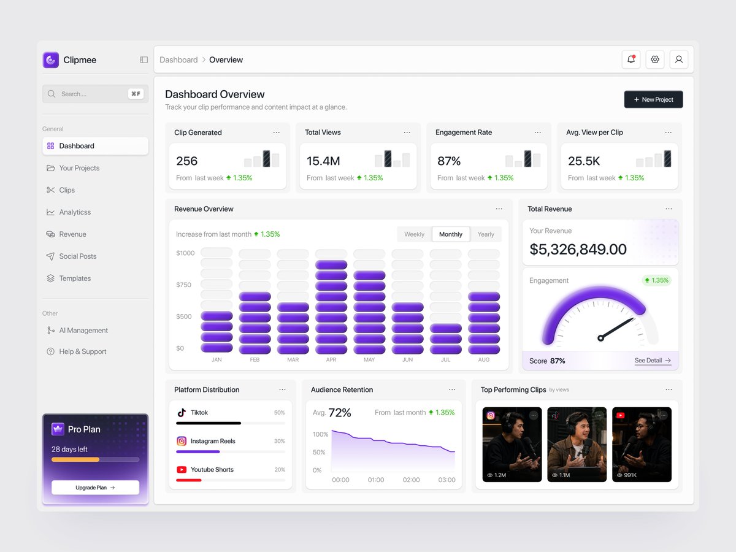This screenshot has width=736, height=552.
Task: Click the Youtube Shorts 20% distribution bar
Action: pos(231,480)
